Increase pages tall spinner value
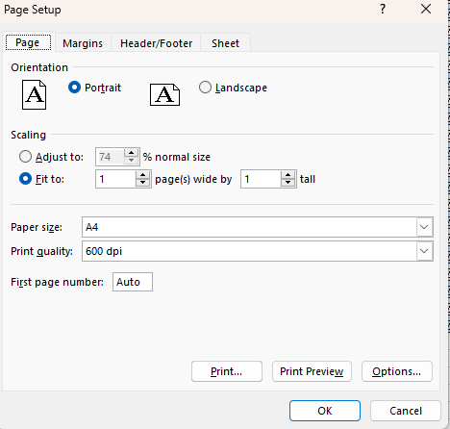This screenshot has width=450, height=429. point(288,175)
